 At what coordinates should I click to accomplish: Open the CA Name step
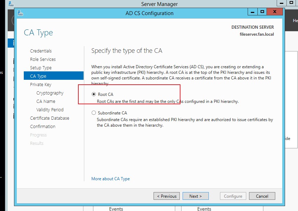coord(45,101)
